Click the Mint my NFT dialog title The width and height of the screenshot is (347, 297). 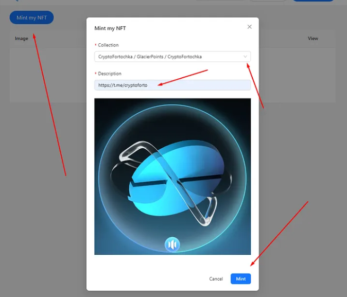[110, 28]
